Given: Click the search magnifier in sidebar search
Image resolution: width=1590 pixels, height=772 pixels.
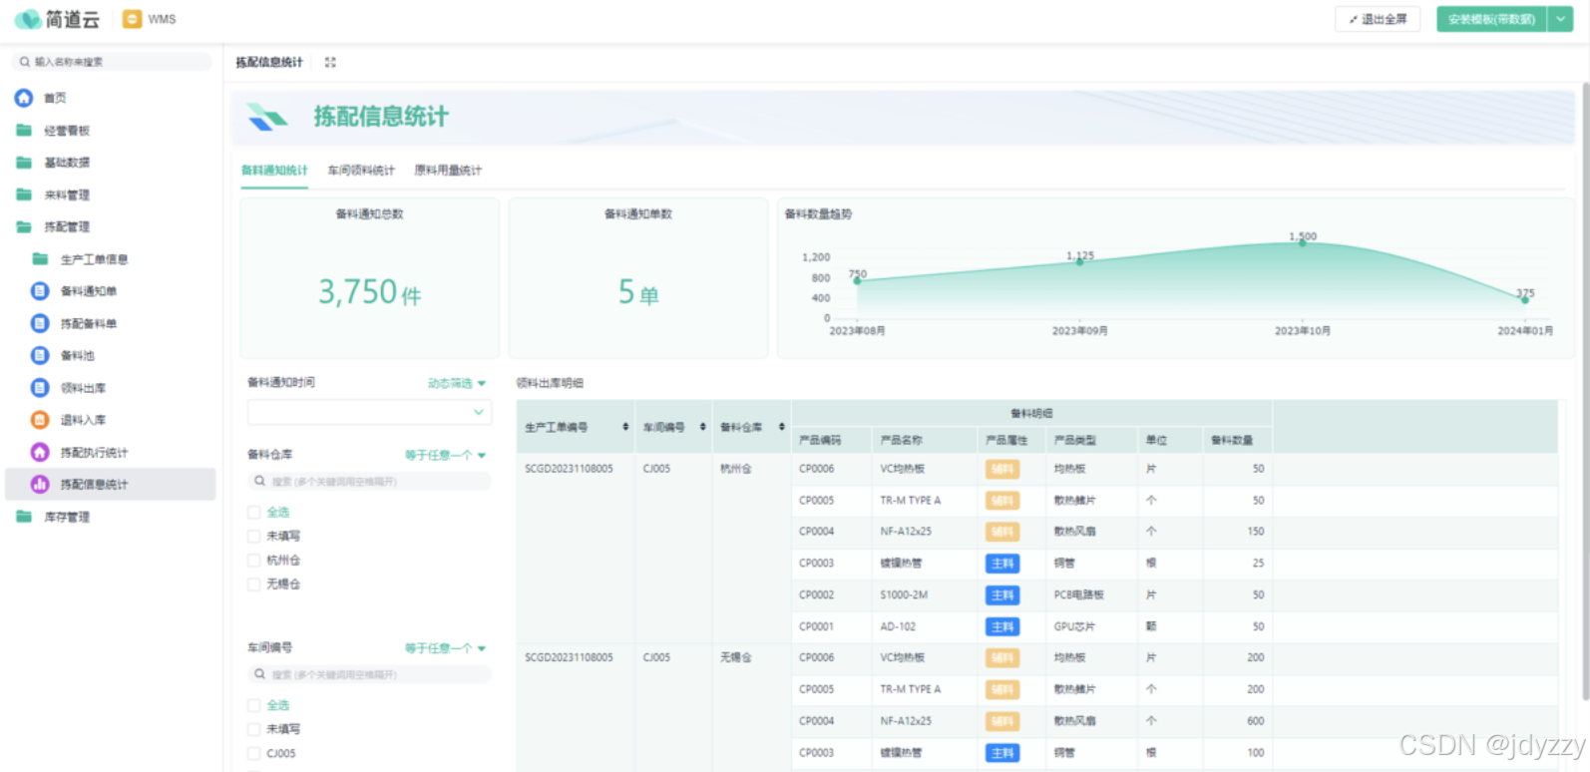Looking at the screenshot, I should point(25,62).
